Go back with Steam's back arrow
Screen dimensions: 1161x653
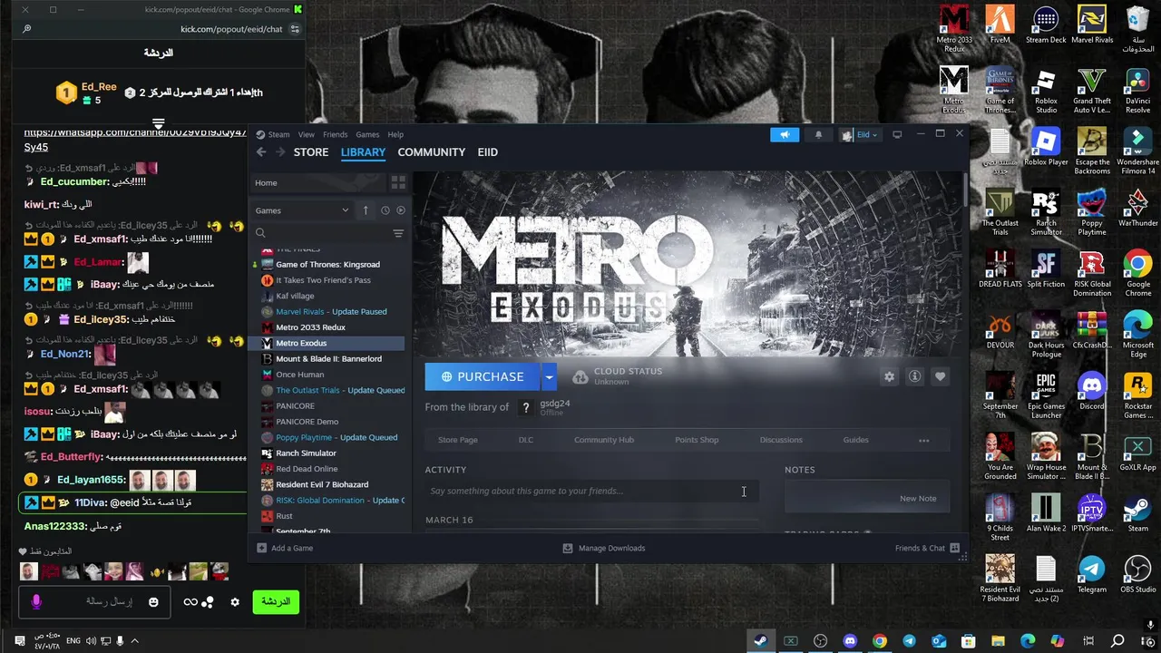tap(261, 152)
